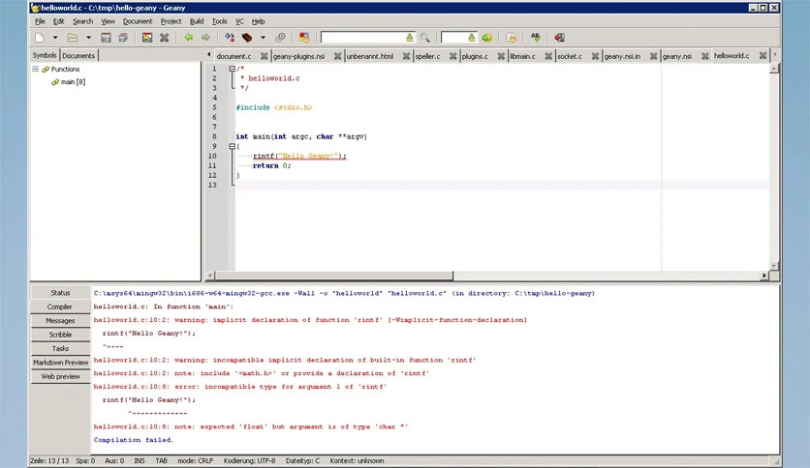Click the file browser toolbar icon beside jump arrow
The height and width of the screenshot is (468, 810).
click(x=512, y=38)
